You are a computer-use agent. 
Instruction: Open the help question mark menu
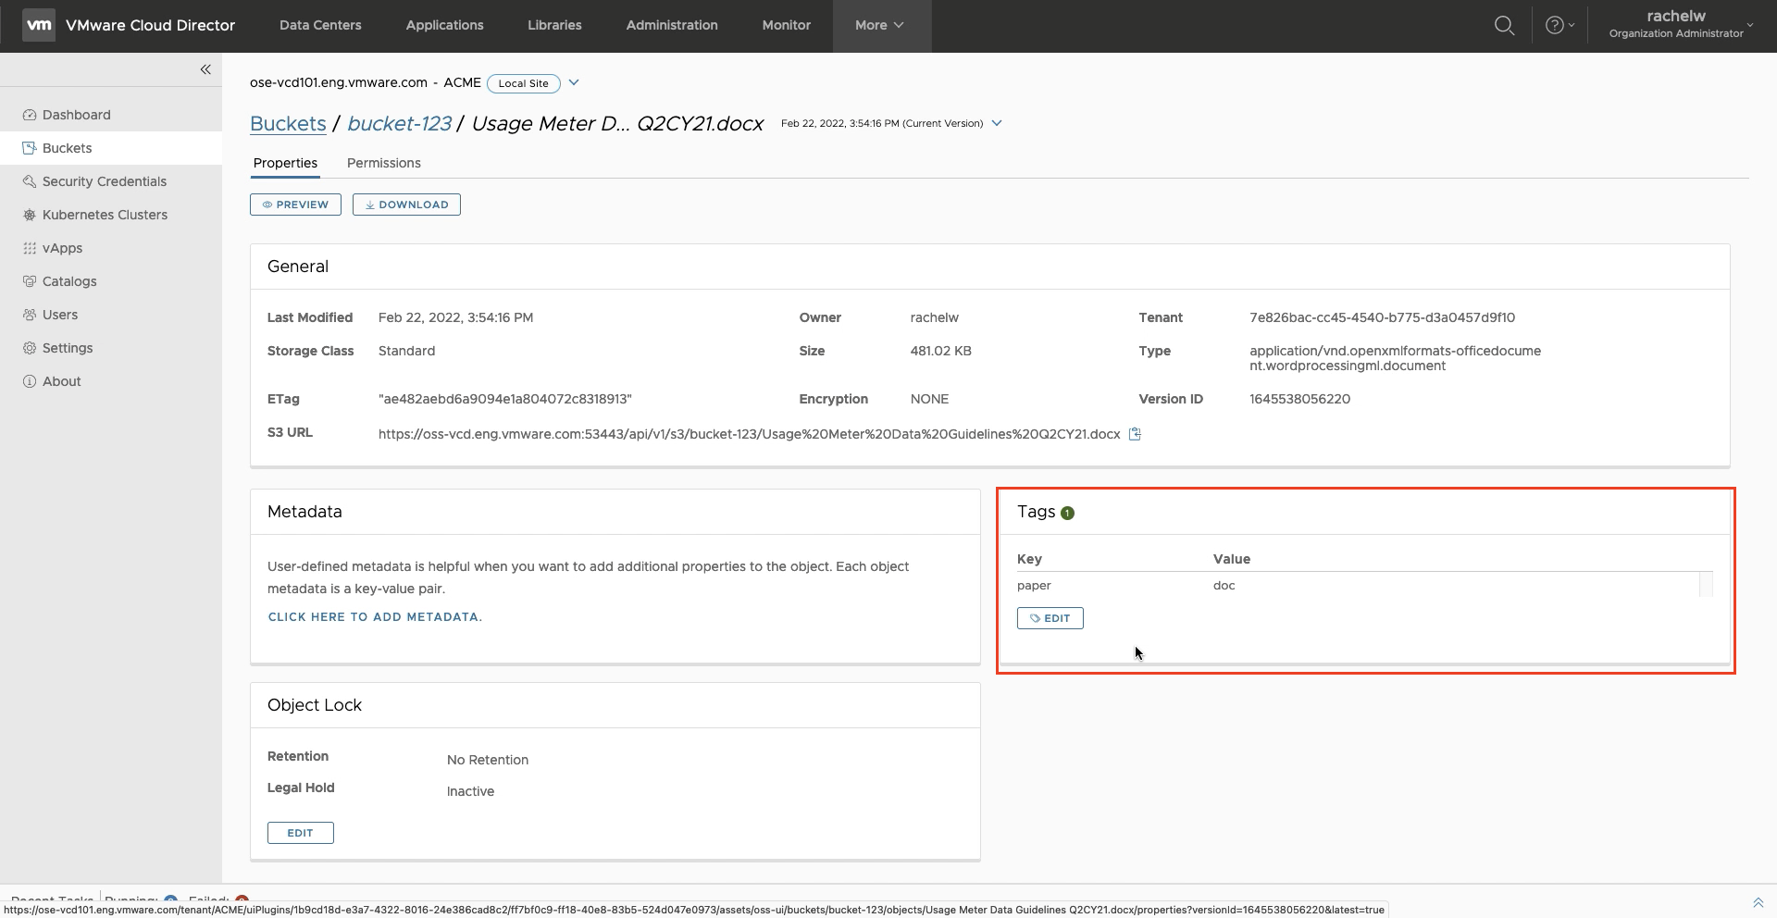coord(1559,26)
